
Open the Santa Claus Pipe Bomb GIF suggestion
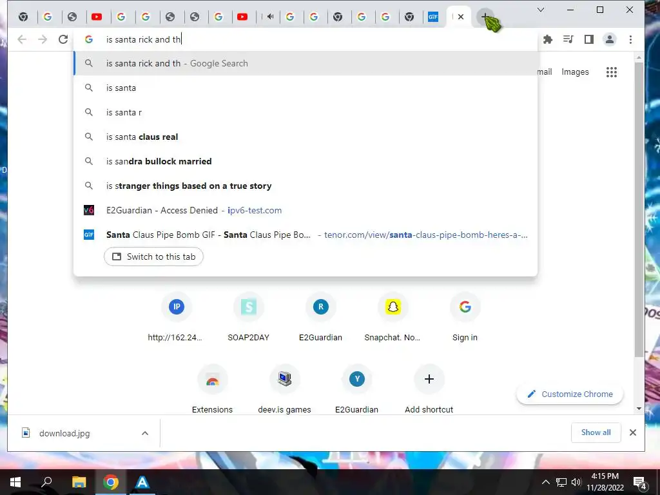[x=306, y=235]
